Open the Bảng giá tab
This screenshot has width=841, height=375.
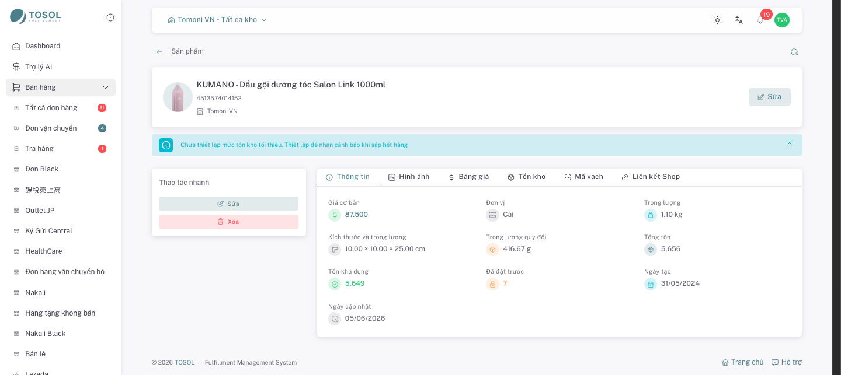468,177
